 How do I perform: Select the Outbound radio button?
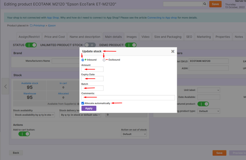coord(104,60)
